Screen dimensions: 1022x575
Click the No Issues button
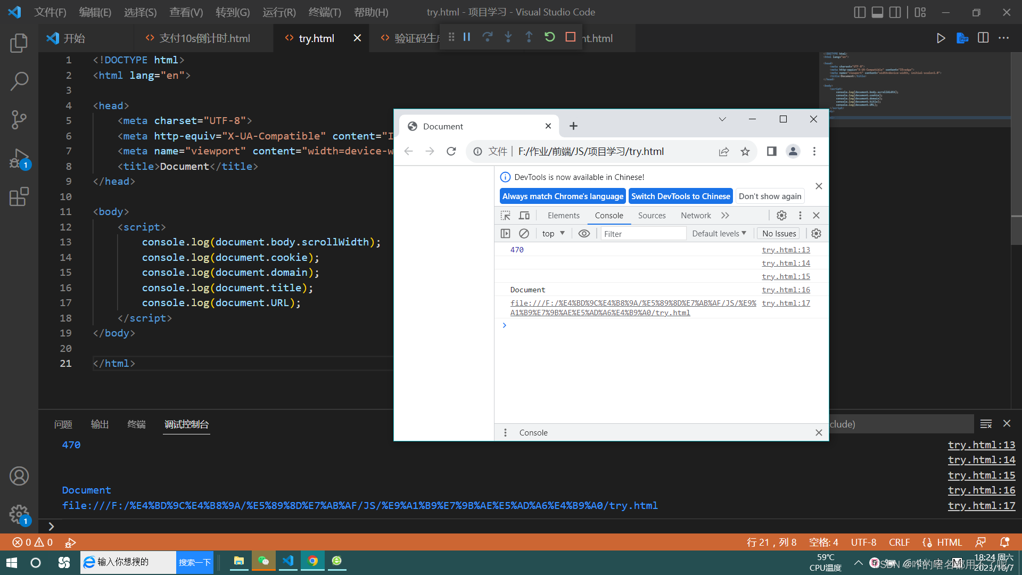(x=779, y=233)
